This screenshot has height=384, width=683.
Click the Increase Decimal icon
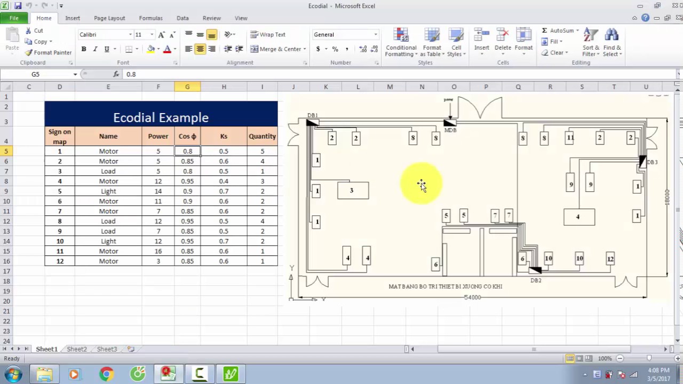[362, 48]
